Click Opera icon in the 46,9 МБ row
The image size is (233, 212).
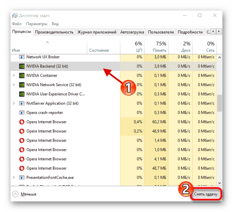click(22, 131)
